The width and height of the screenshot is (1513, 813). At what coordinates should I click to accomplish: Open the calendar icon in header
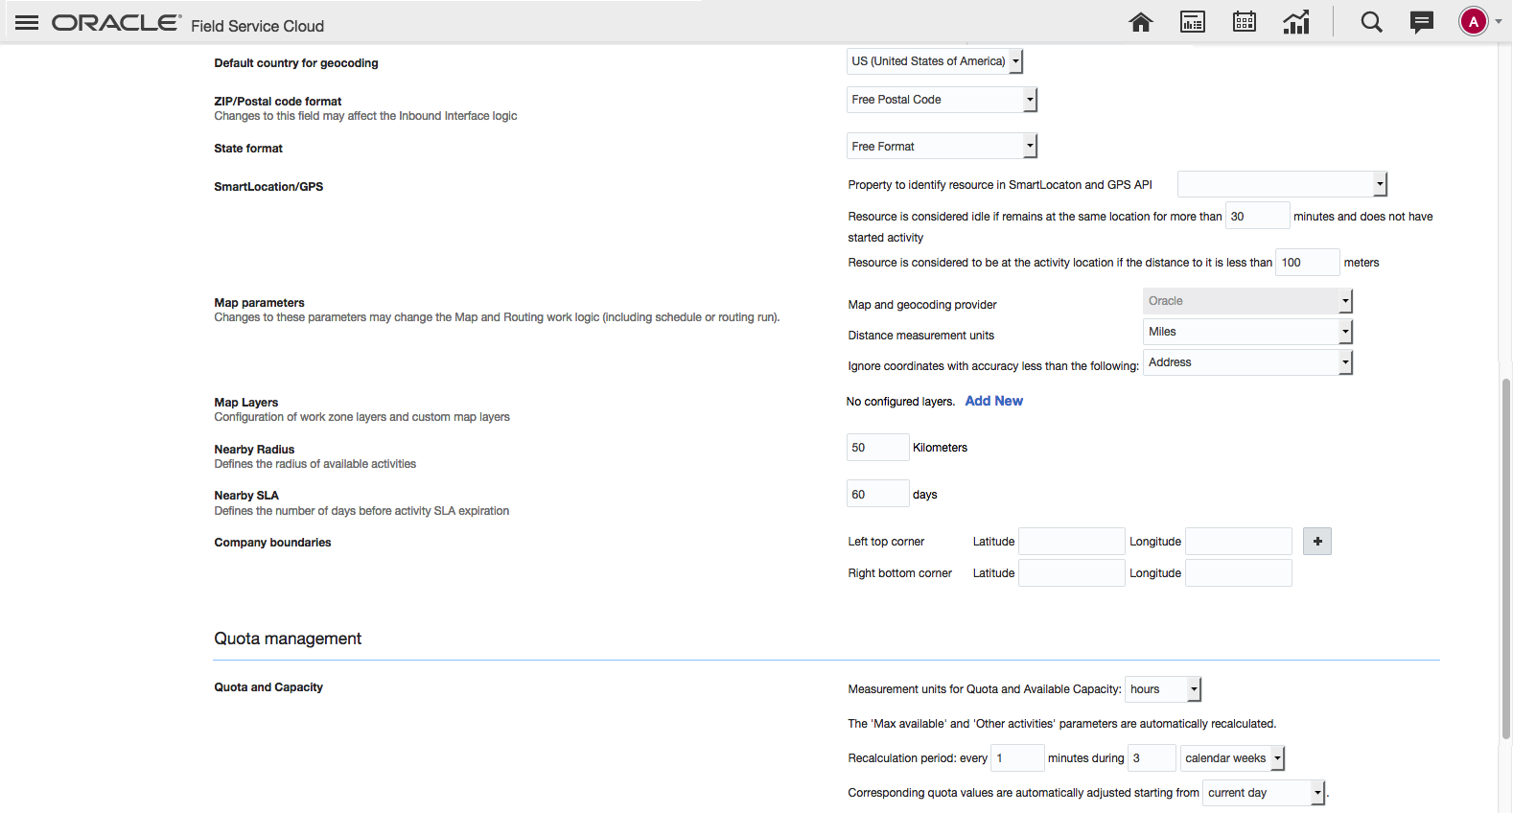coord(1244,22)
